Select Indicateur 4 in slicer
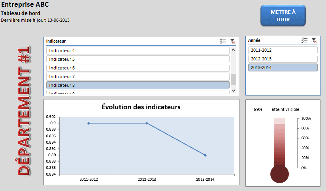326x191 pixels. tap(138, 51)
